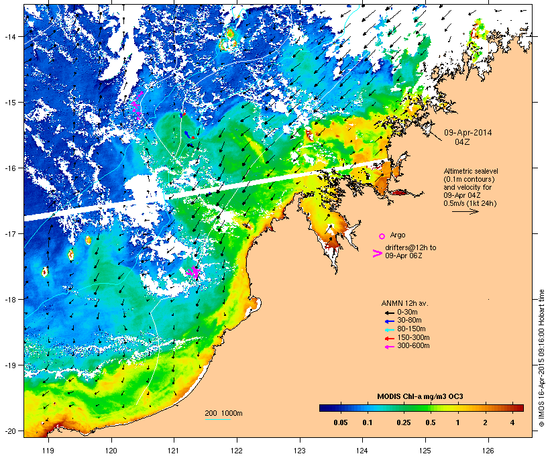Click the 200 1000m bathymetry label

(223, 413)
